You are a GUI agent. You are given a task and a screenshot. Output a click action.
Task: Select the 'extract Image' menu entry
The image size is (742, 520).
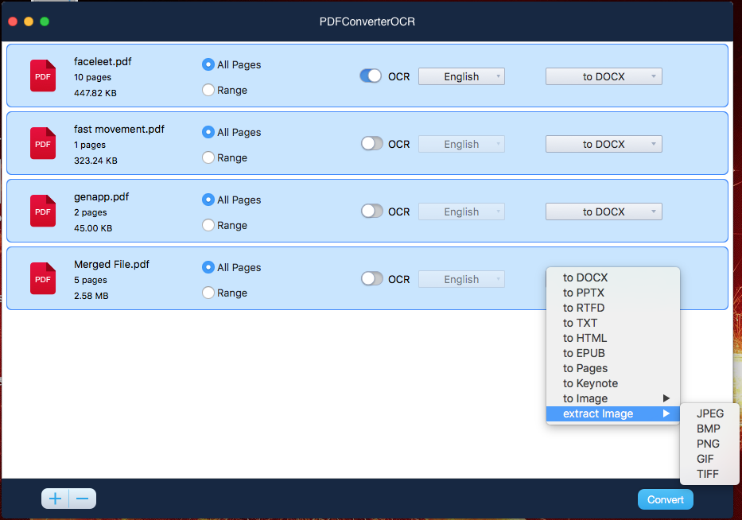[613, 414]
